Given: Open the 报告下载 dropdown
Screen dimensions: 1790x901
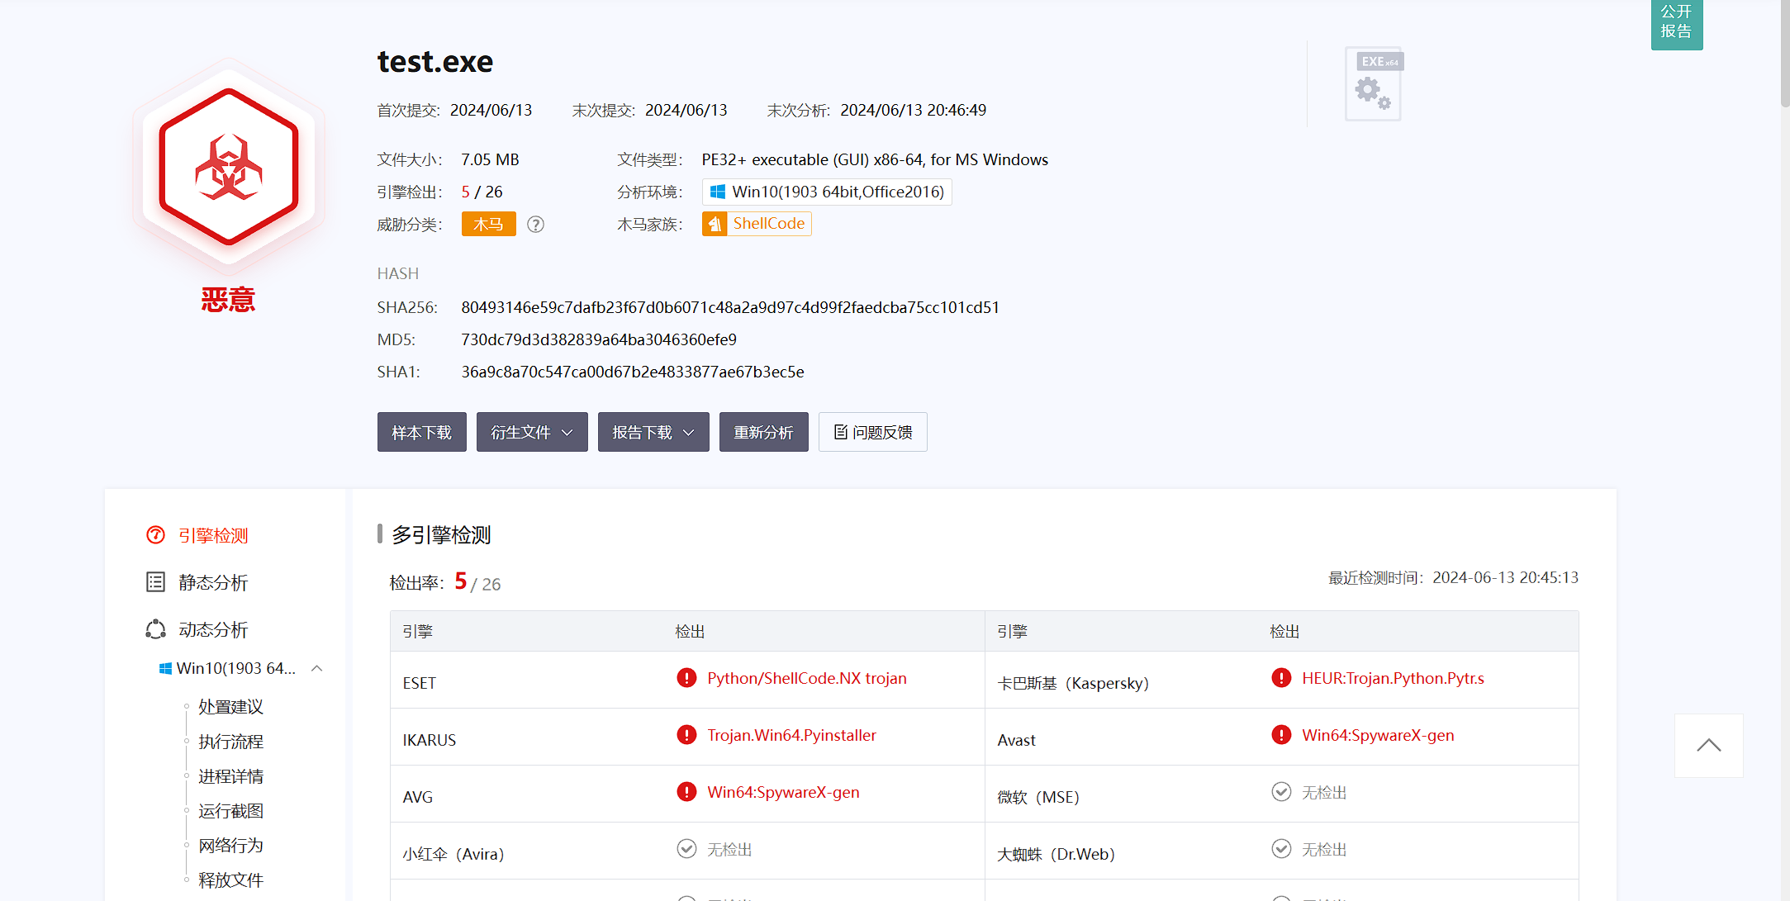Looking at the screenshot, I should coord(653,432).
